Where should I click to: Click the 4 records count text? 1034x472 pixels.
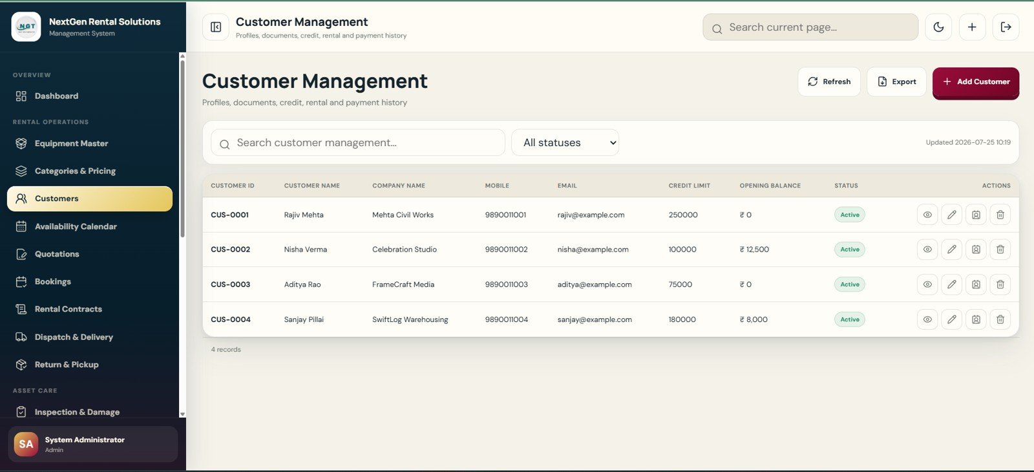226,349
